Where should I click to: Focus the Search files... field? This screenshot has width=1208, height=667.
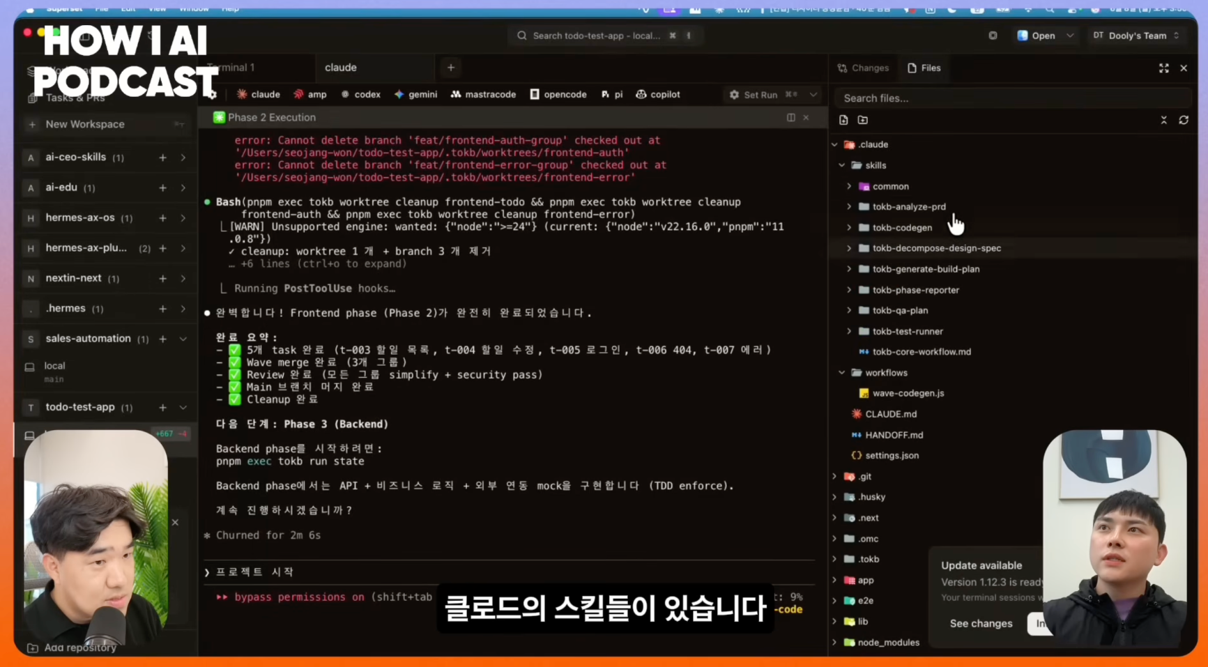[x=1012, y=98]
